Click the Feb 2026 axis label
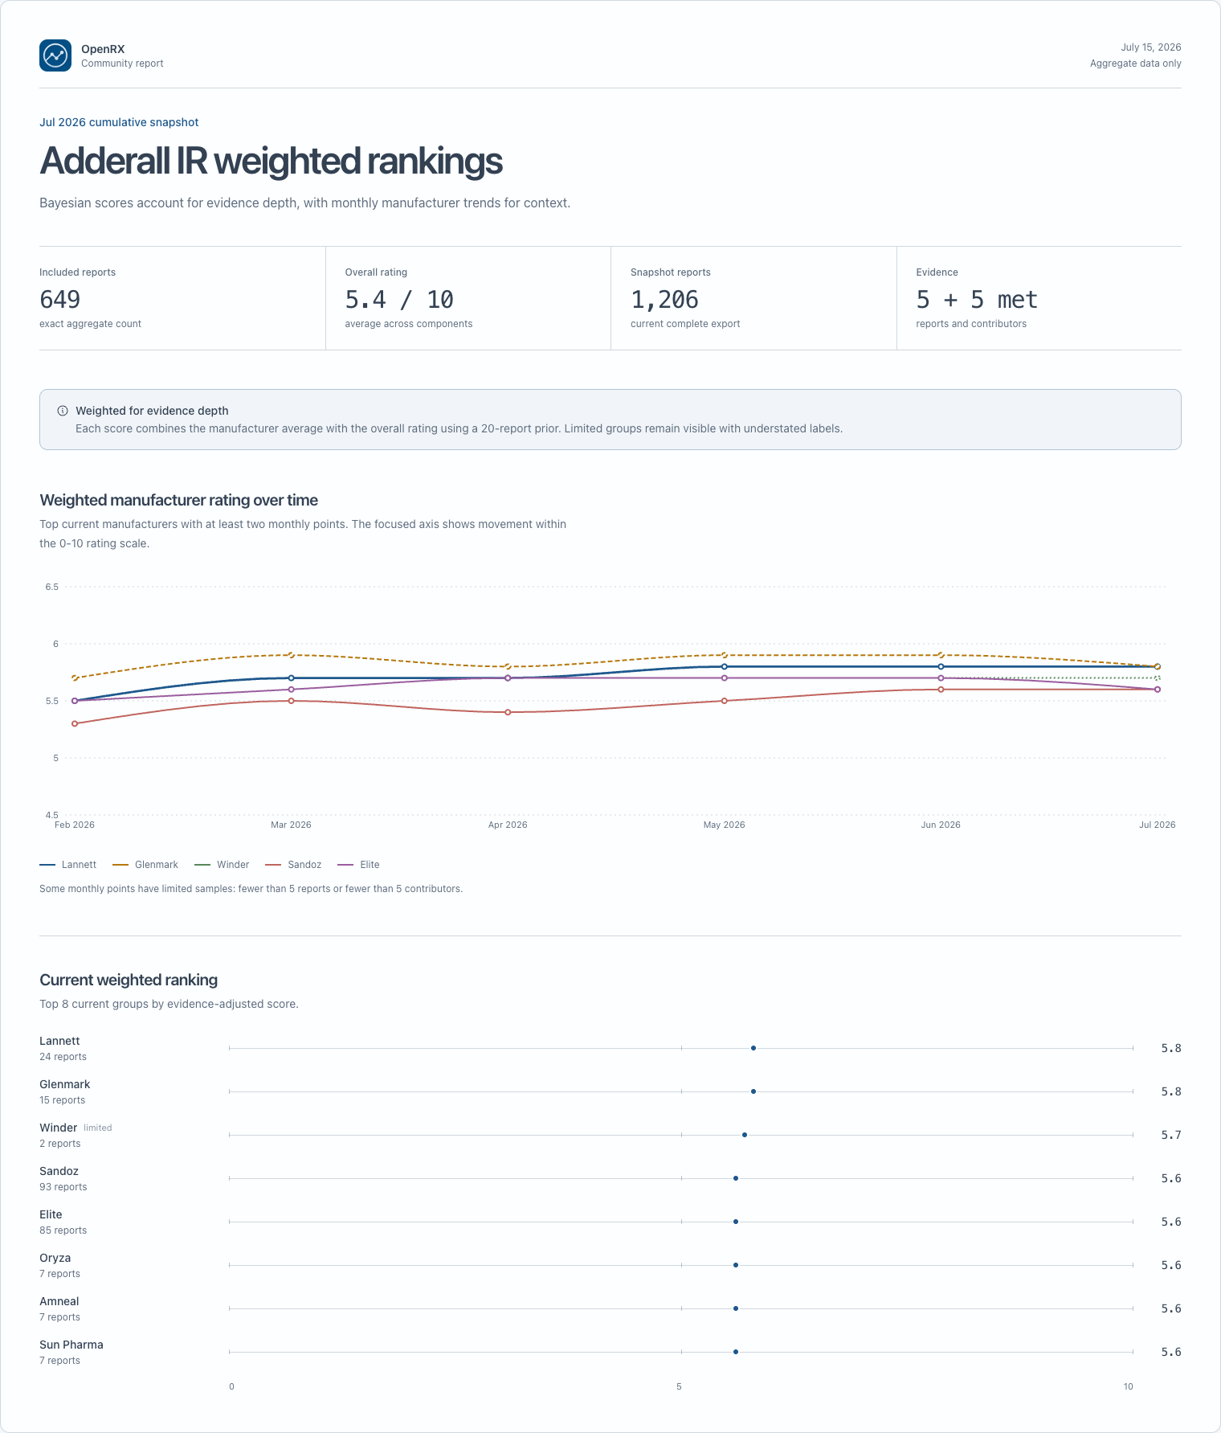Image resolution: width=1221 pixels, height=1433 pixels. (x=75, y=825)
